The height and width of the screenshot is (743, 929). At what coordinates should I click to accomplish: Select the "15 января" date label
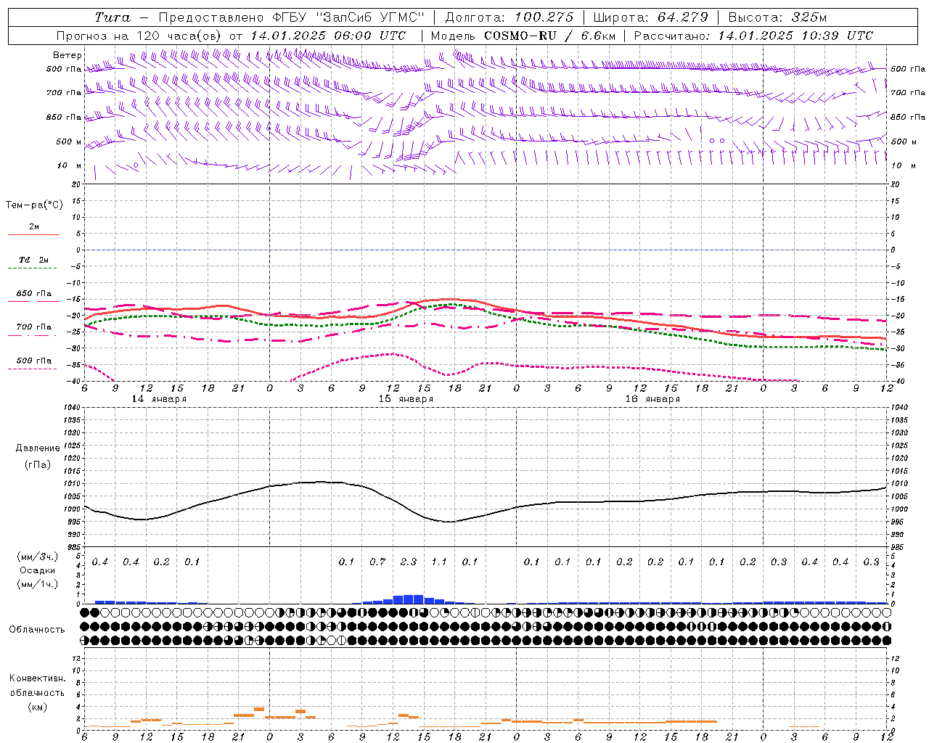coord(406,399)
